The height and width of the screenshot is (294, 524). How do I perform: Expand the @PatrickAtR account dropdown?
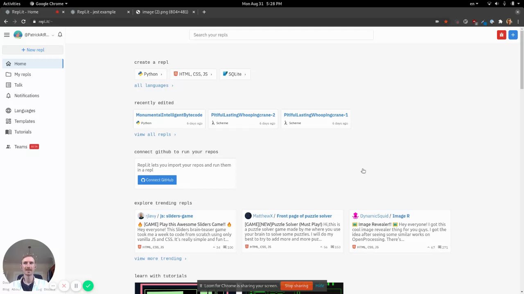coord(34,35)
